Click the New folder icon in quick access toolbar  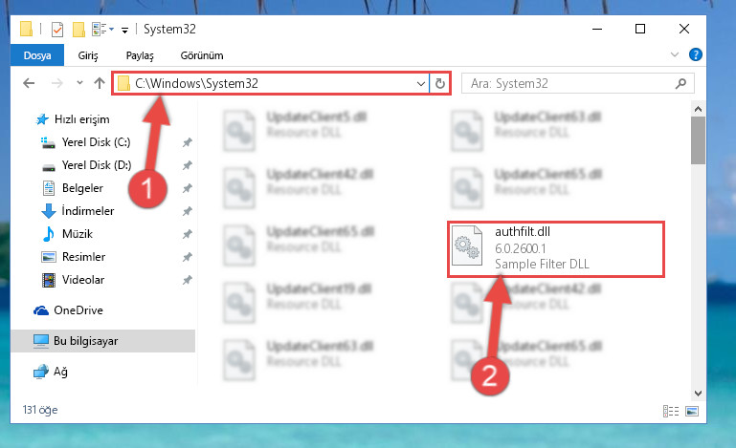78,30
